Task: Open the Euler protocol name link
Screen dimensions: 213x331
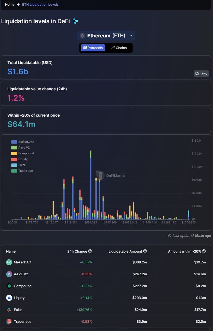Action: coord(18,310)
